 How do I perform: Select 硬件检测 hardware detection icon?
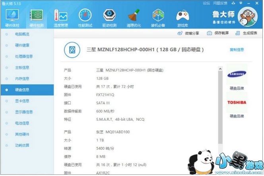(x=37, y=15)
